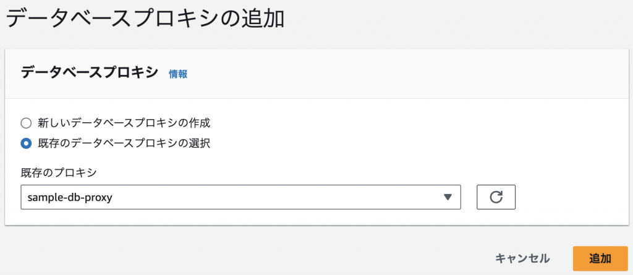Image resolution: width=633 pixels, height=275 pixels.
Task: Confirm adding sample-db-proxy with 追加
Action: (600, 258)
